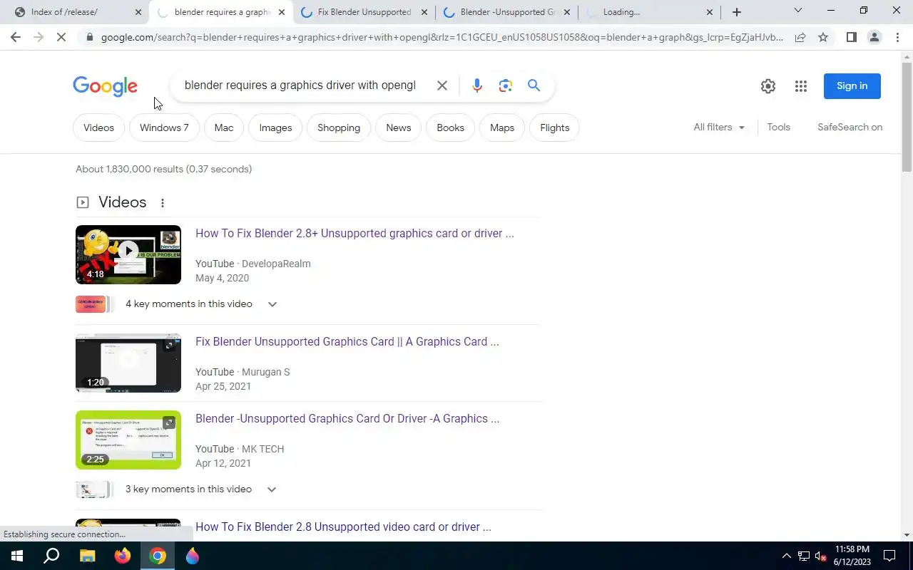Open the Chrome profile avatar

(x=874, y=37)
